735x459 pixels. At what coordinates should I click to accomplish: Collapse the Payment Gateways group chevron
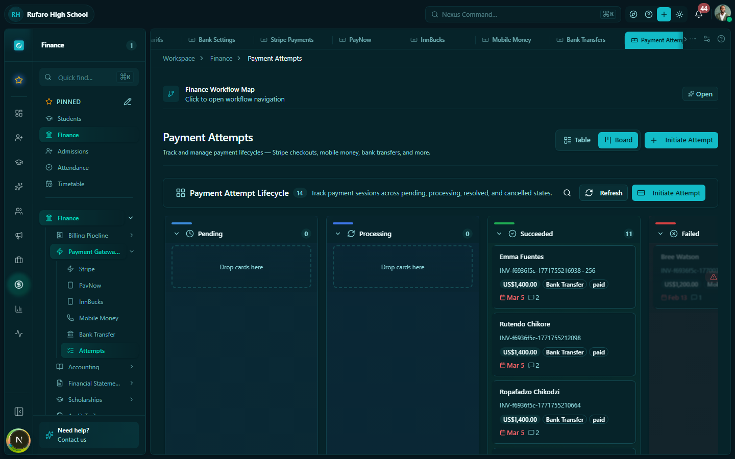(x=132, y=251)
